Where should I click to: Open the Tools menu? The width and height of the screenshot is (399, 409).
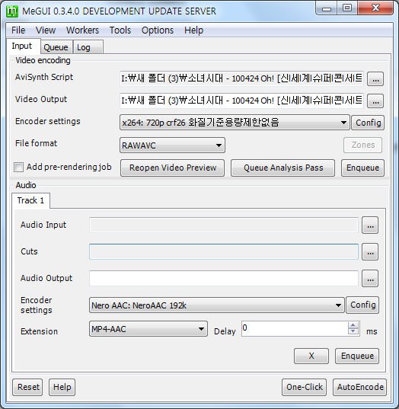coord(120,30)
